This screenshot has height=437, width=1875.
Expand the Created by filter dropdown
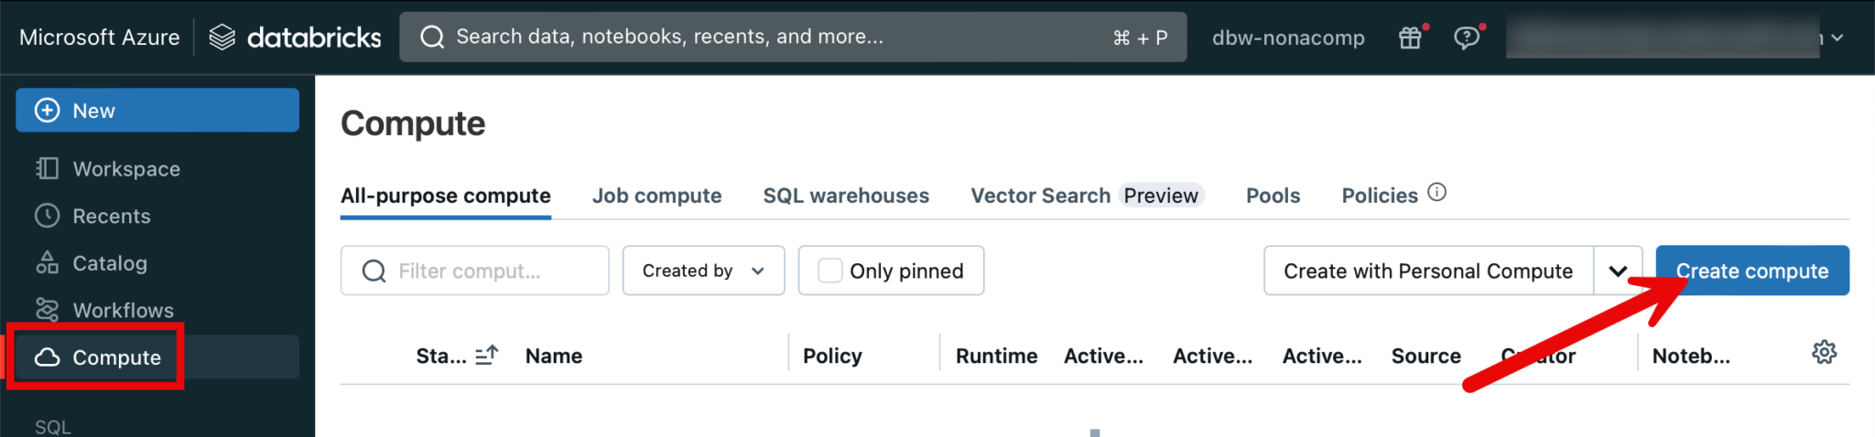[703, 271]
